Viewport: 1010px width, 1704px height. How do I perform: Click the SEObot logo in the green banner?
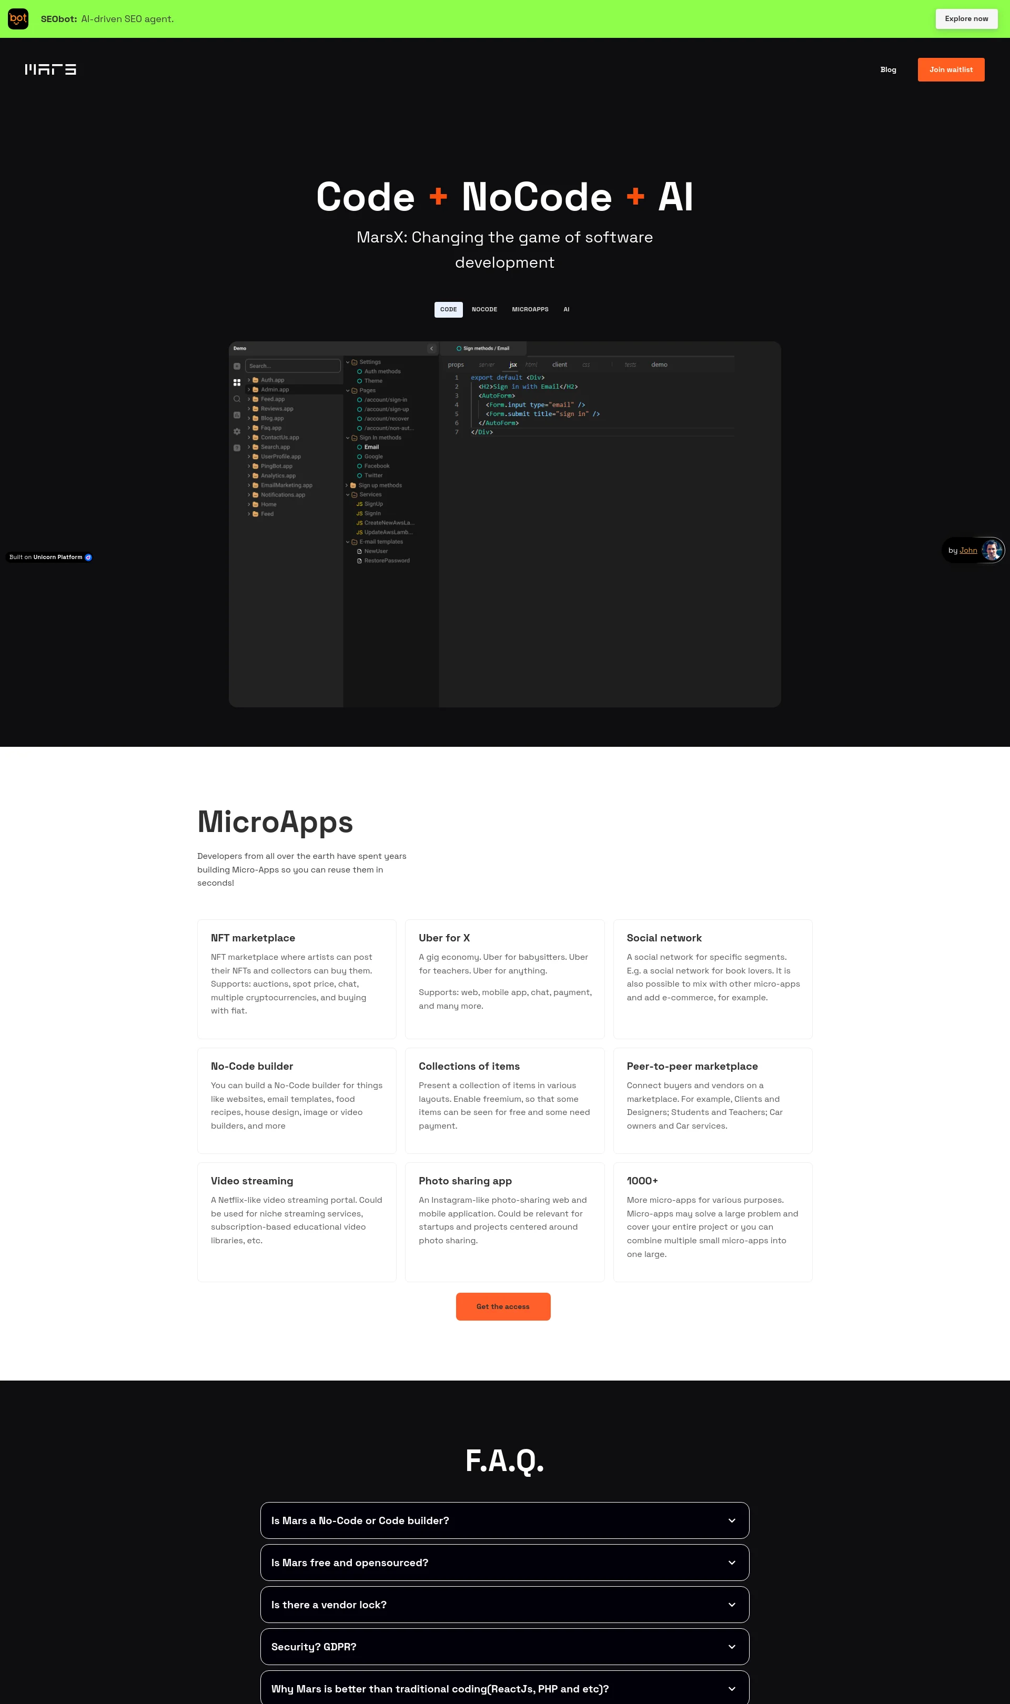click(18, 18)
